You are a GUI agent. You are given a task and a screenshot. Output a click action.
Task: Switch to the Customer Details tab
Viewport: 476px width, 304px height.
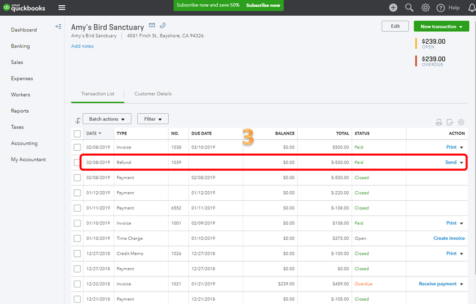tap(153, 94)
